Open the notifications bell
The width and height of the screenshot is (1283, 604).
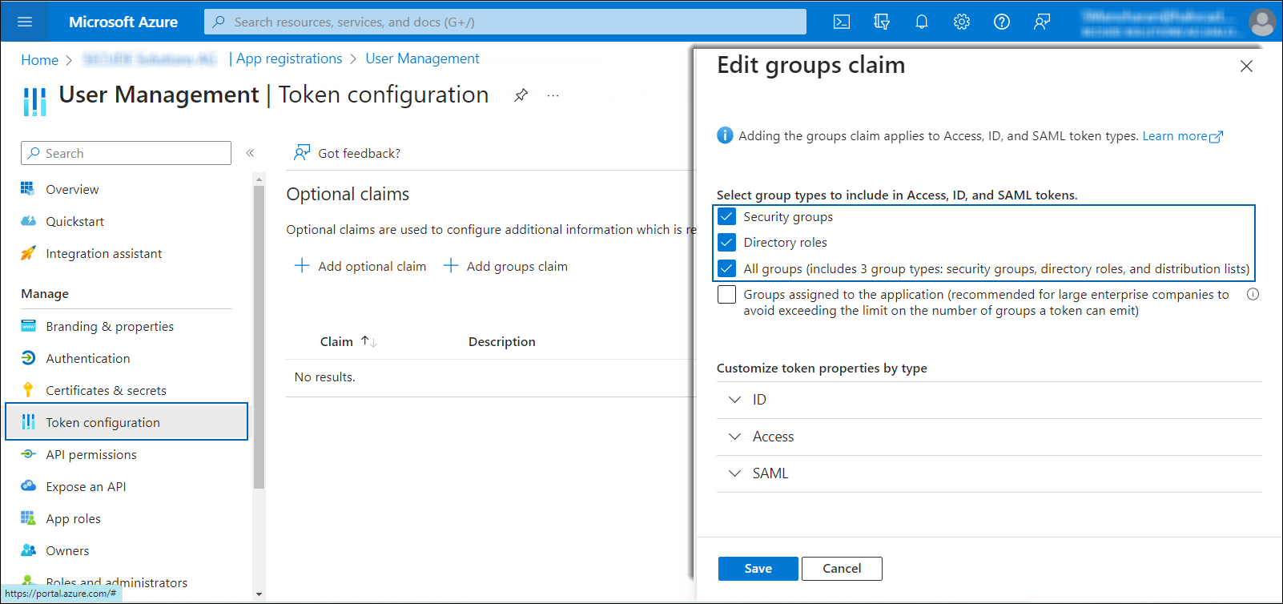[922, 22]
